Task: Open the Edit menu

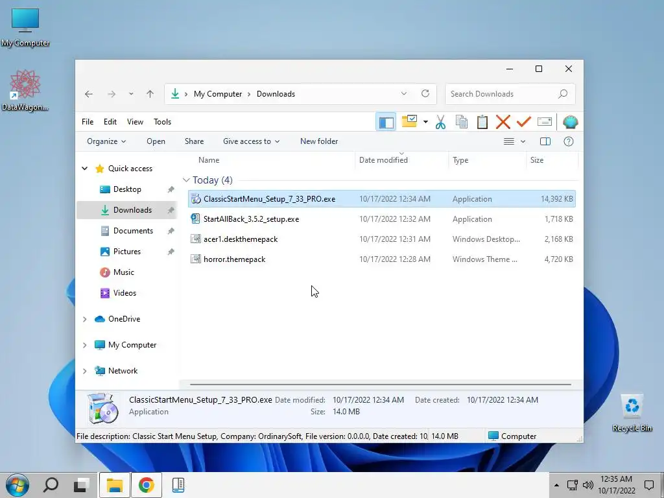Action: point(110,122)
